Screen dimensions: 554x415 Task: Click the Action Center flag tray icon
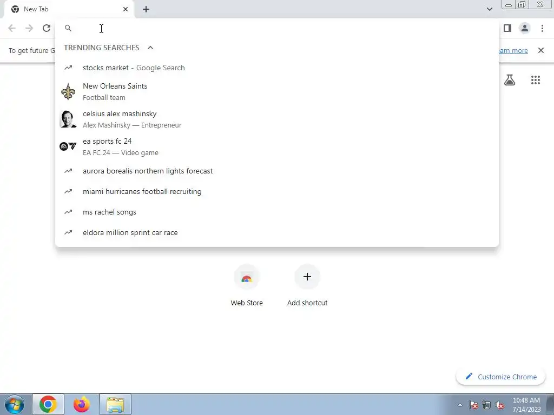click(x=473, y=405)
